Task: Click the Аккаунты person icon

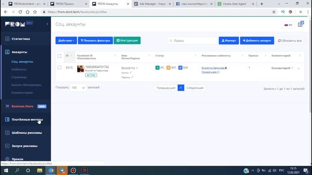Action: coord(7,52)
